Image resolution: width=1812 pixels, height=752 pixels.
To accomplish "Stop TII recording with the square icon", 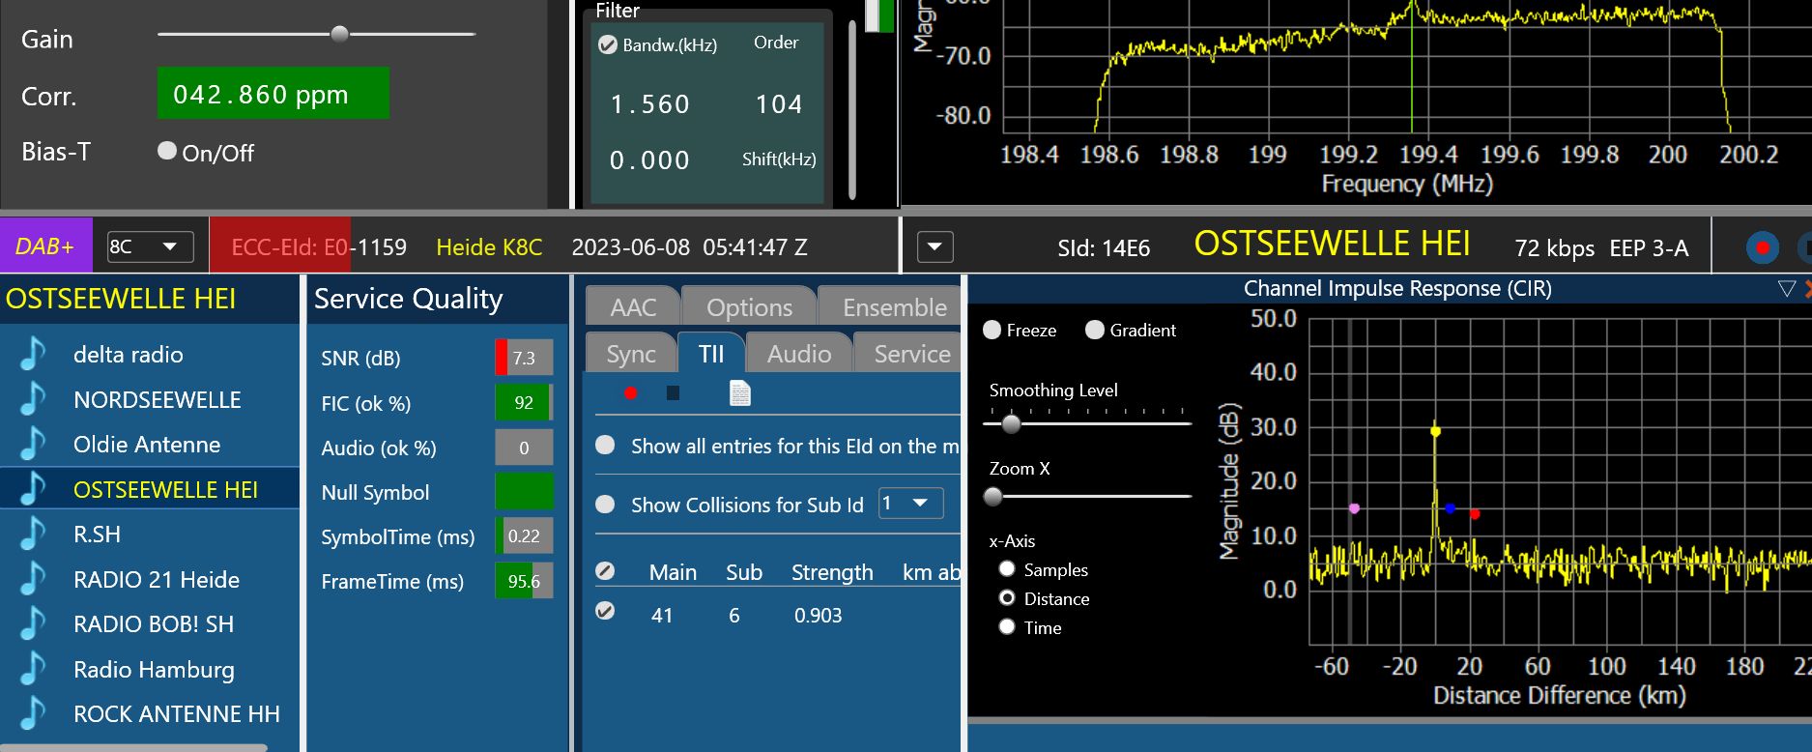I will [x=673, y=392].
